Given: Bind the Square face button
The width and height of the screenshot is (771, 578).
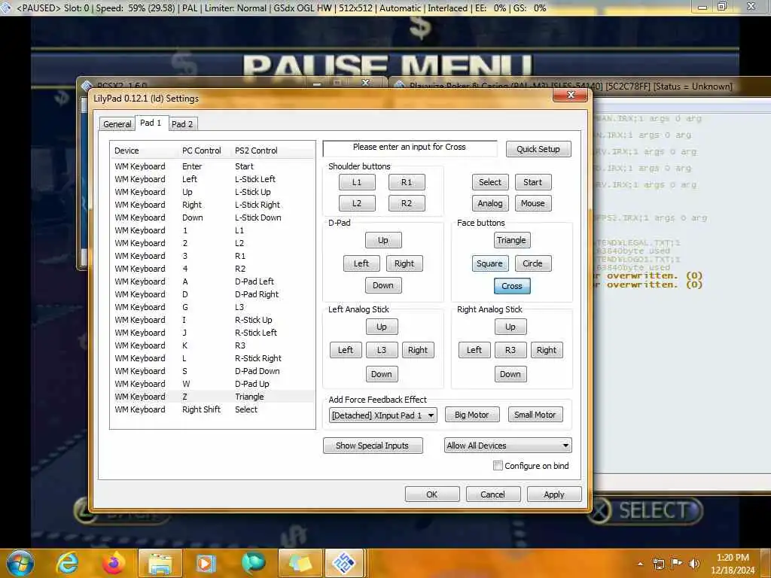Looking at the screenshot, I should (x=489, y=263).
